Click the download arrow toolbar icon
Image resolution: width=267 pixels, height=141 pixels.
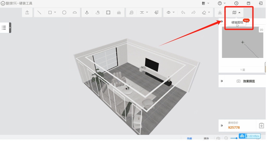click(x=220, y=12)
